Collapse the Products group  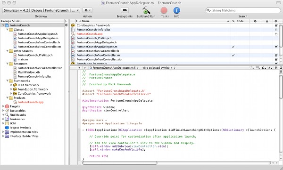pos(8,97)
